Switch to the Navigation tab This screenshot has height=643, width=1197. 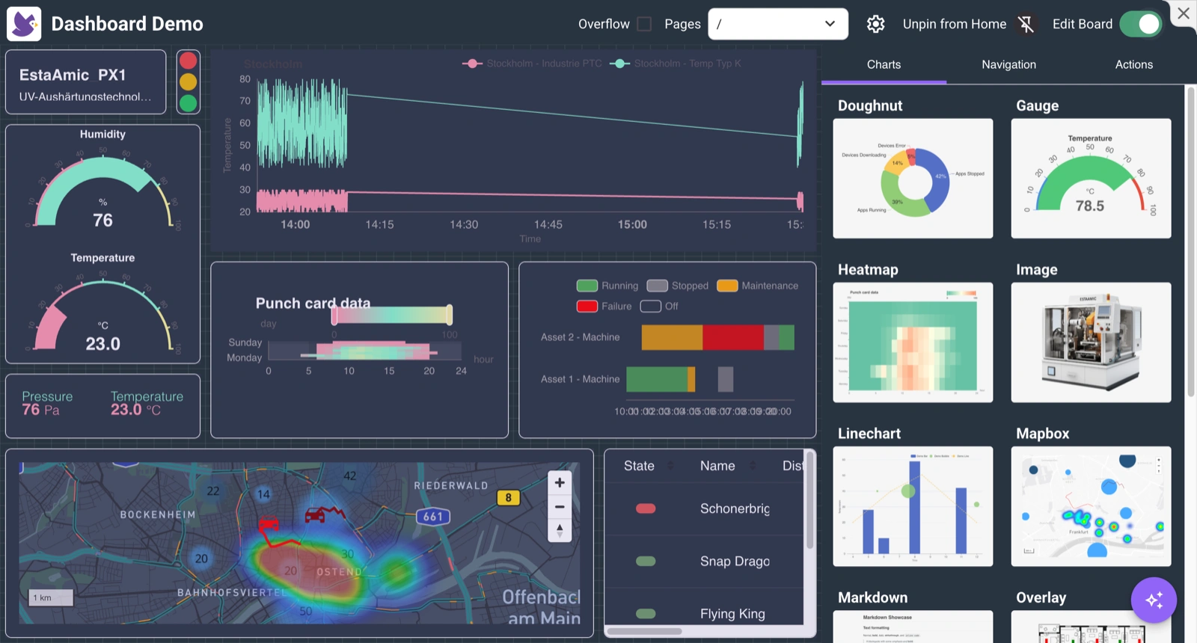point(1008,65)
